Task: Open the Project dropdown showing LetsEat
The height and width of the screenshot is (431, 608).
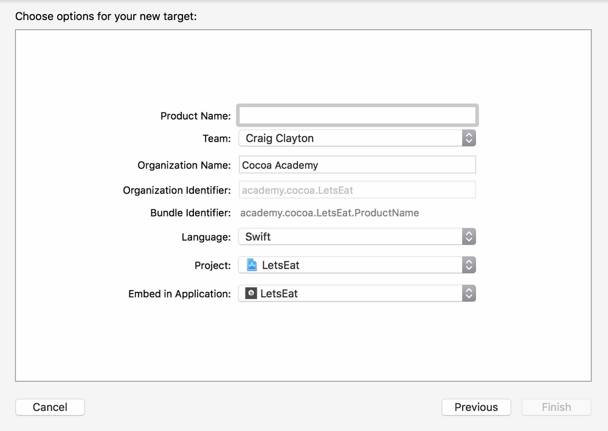Action: tap(350, 265)
